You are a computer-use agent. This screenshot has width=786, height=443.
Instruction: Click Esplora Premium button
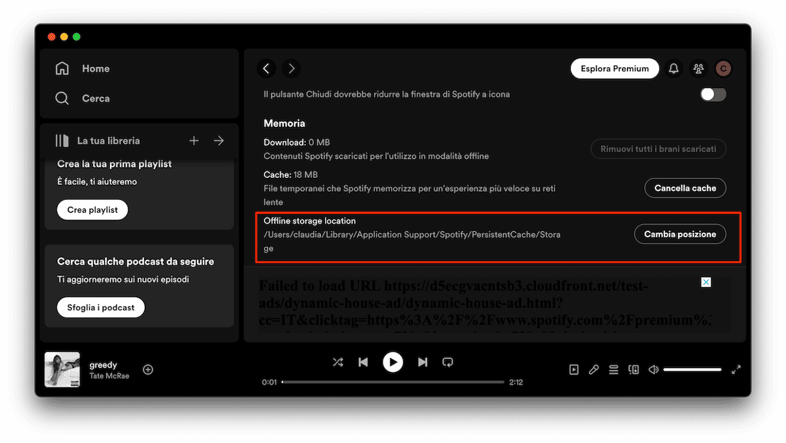pos(615,69)
